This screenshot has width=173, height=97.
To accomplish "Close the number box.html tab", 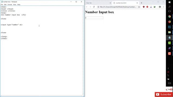I will point(137,3).
